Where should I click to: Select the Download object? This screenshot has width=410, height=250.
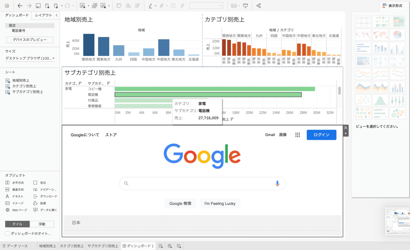(45, 196)
